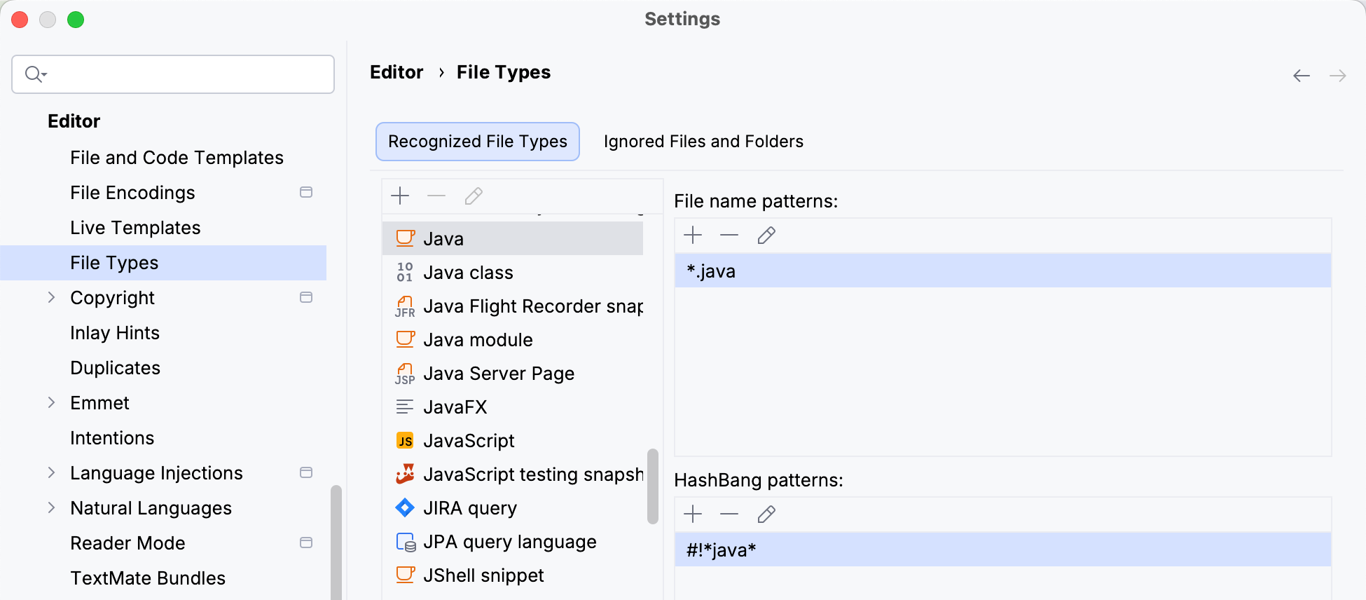This screenshot has width=1366, height=600.
Task: Remove the *.java file name pattern
Action: 729,235
